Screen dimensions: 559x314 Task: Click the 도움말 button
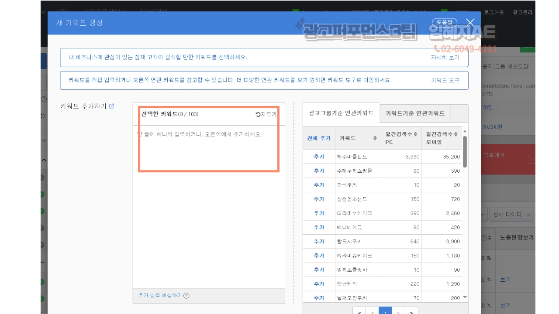pyautogui.click(x=444, y=22)
